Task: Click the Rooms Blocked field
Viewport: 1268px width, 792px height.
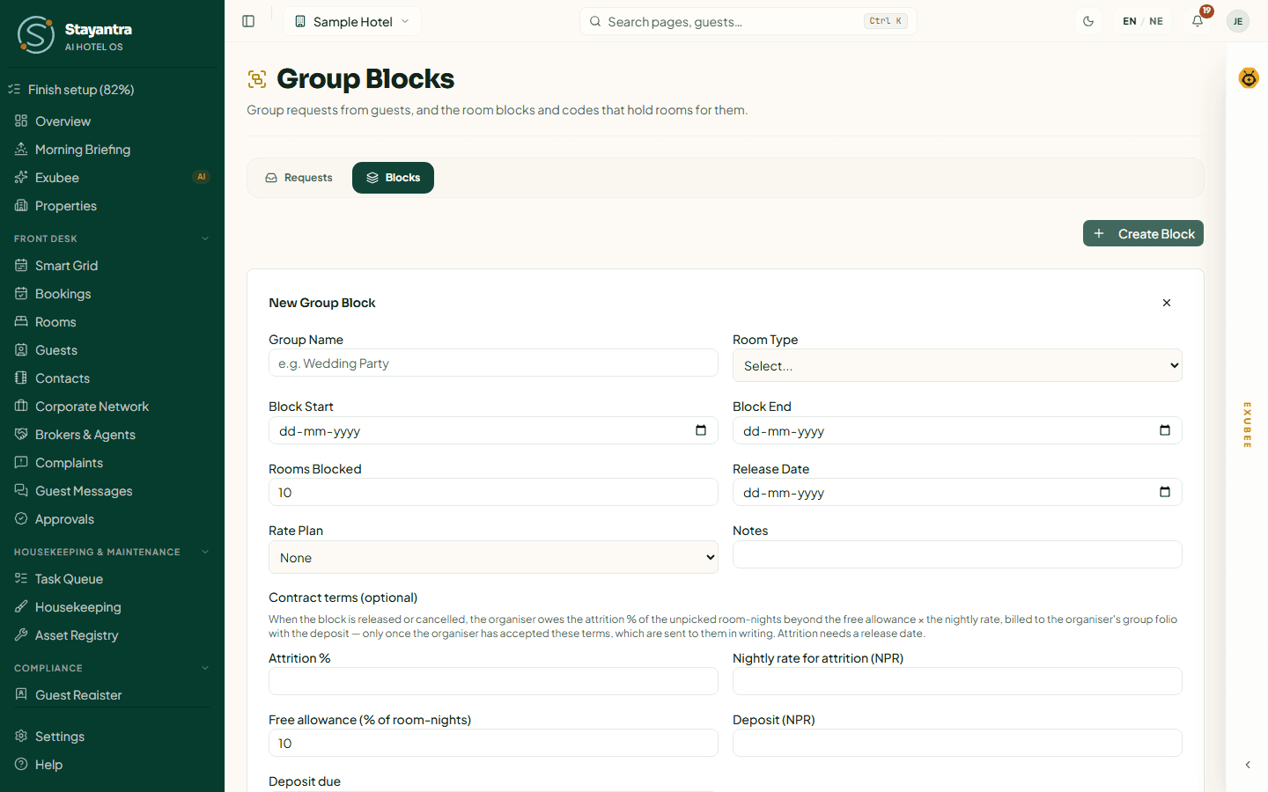Action: coord(493,492)
